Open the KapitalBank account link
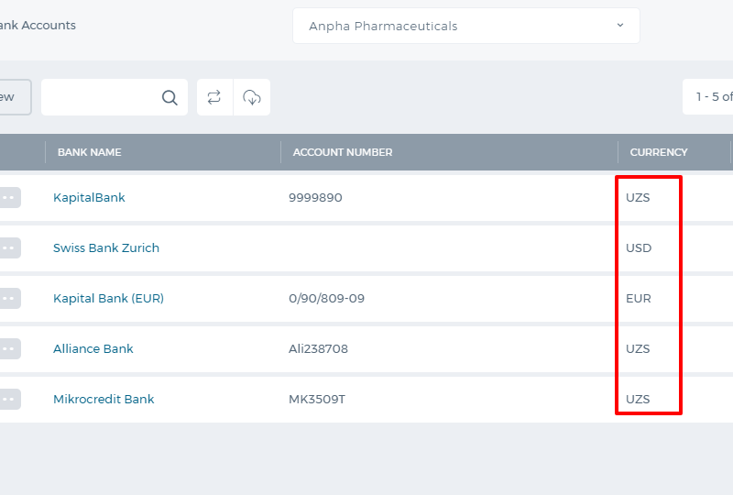 pos(89,197)
